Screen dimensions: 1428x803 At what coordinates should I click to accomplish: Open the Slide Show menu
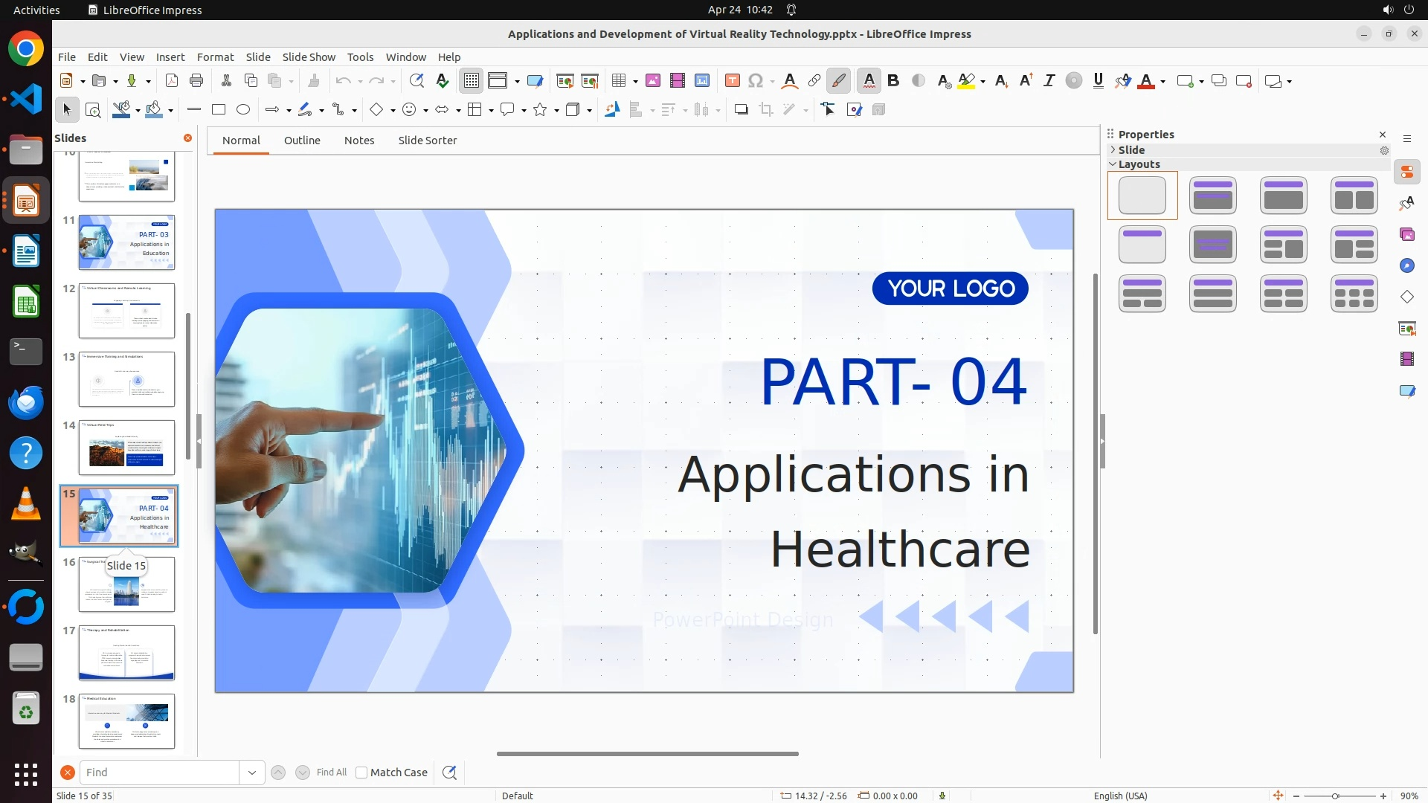(x=309, y=57)
